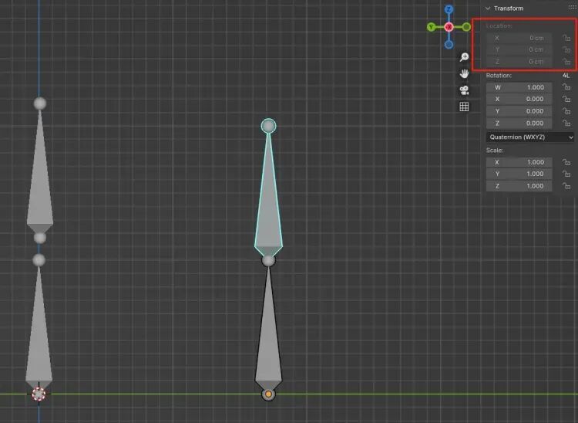This screenshot has width=578, height=423.
Task: Lock the Scale X axis
Action: [566, 162]
